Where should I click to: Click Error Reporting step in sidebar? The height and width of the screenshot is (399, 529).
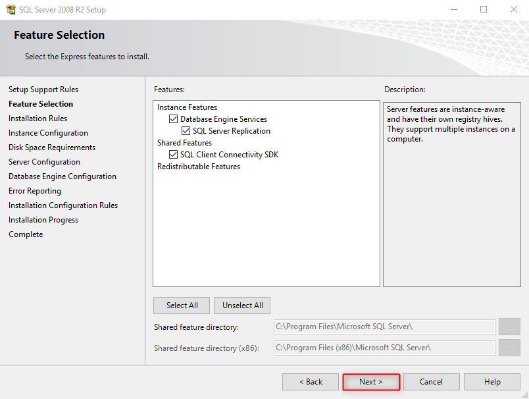coord(35,191)
